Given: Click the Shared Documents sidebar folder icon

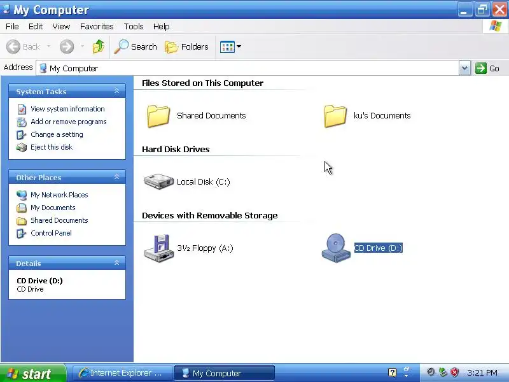Looking at the screenshot, I should (22, 221).
